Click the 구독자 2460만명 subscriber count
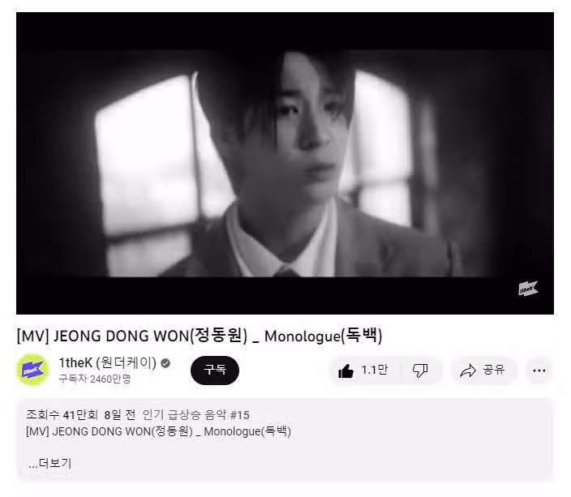Viewport: 571px width, 497px height. point(95,379)
